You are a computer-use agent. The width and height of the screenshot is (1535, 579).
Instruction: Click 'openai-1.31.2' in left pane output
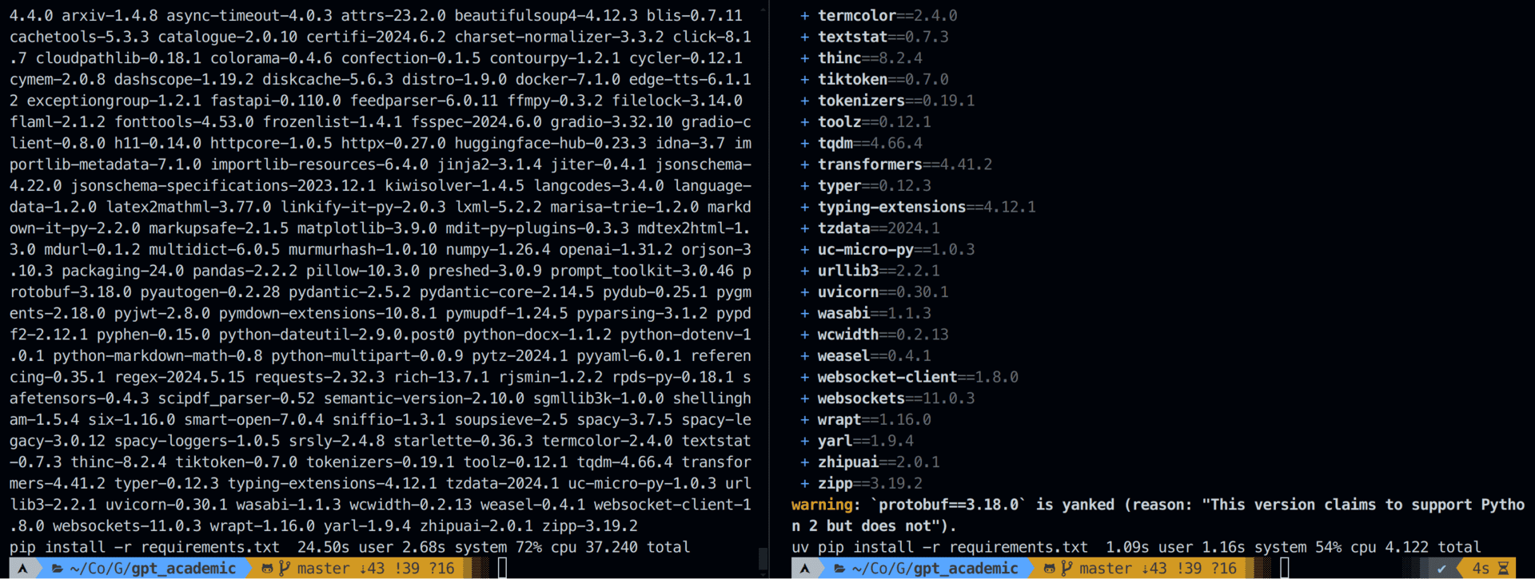point(616,249)
